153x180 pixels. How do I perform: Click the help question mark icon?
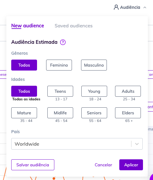tap(63, 42)
